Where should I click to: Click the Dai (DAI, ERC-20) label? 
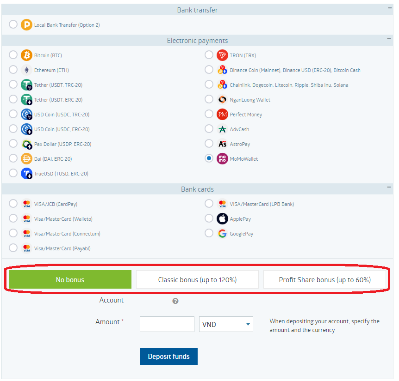point(53,159)
